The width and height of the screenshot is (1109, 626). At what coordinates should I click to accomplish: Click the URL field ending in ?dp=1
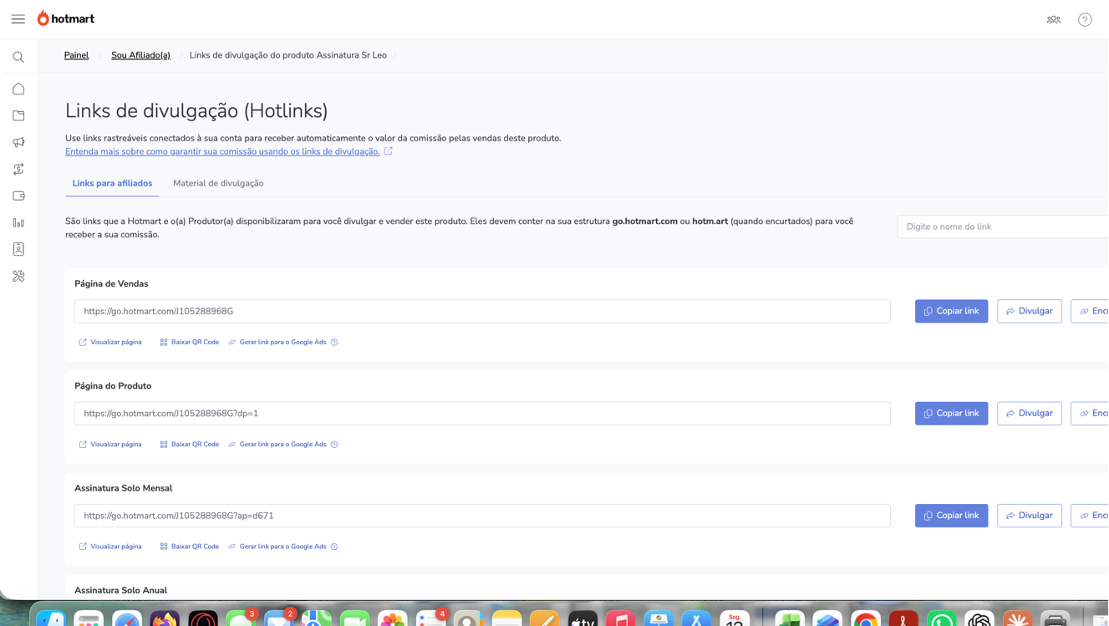coord(482,413)
